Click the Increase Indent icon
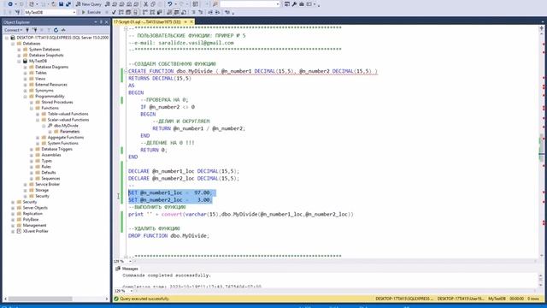This screenshot has width=547, height=308. (218, 12)
